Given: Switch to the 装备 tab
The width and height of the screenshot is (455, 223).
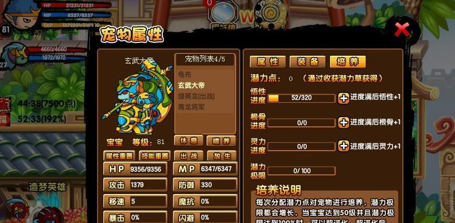Looking at the screenshot, I should click(x=308, y=61).
